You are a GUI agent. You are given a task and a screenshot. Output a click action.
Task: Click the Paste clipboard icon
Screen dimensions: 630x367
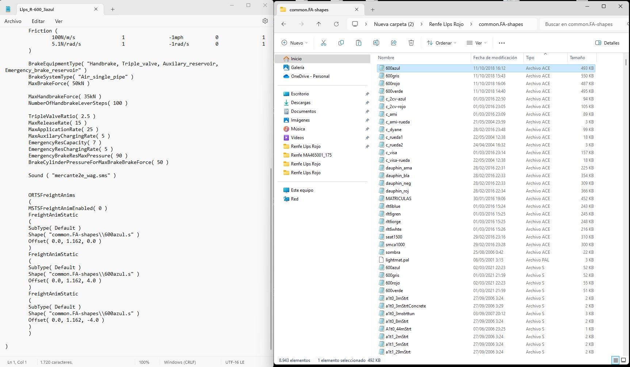(x=359, y=43)
